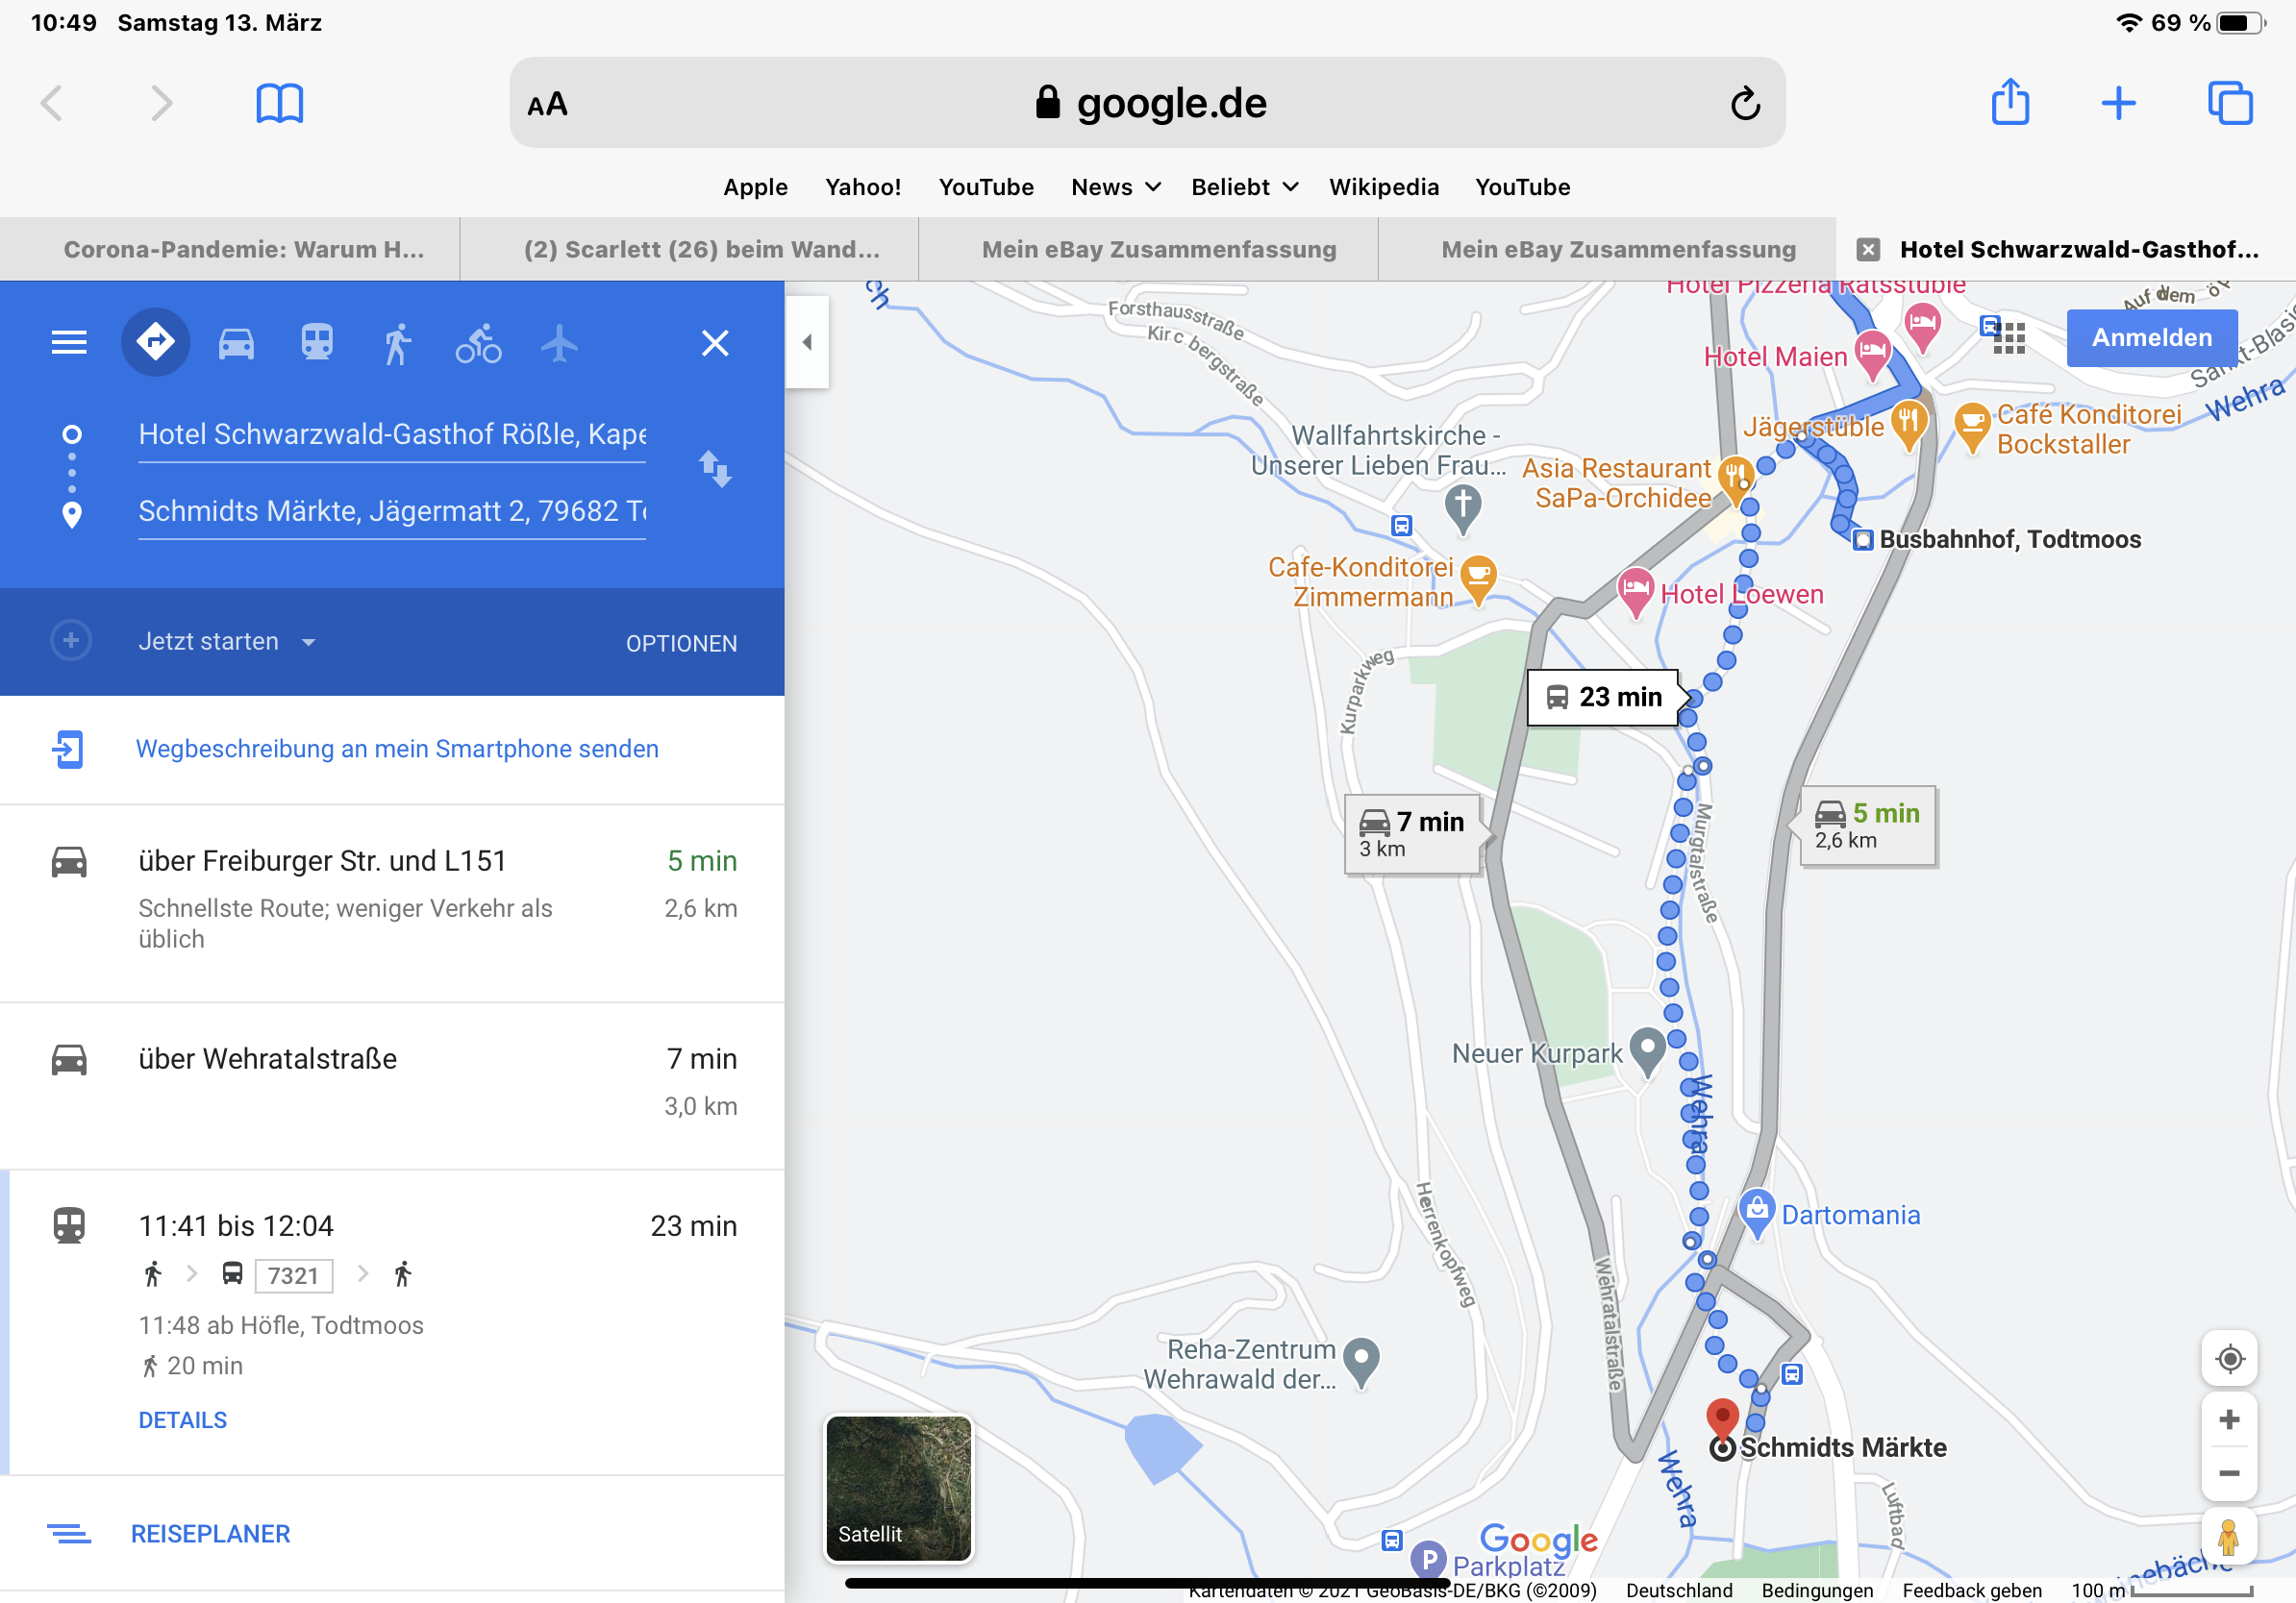Switch to Corona-Pandemie tab
Viewport: 2296px width, 1603px height.
click(x=230, y=249)
